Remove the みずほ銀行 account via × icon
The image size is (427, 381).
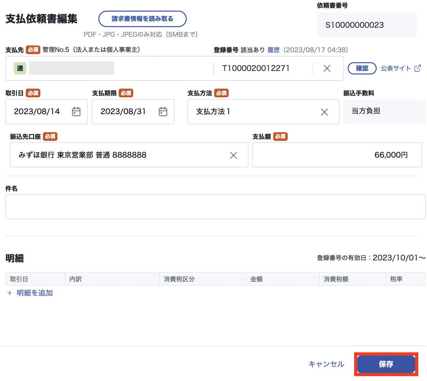tap(233, 155)
